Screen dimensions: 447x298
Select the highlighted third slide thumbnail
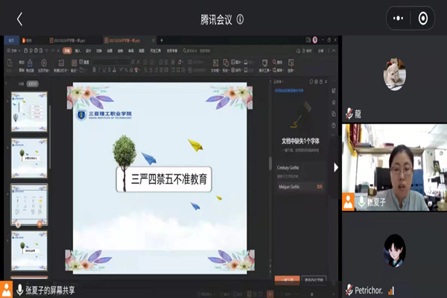point(29,205)
